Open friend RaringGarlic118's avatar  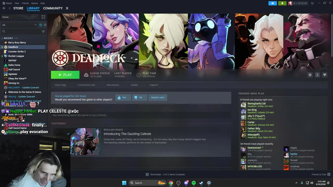[x=243, y=105]
